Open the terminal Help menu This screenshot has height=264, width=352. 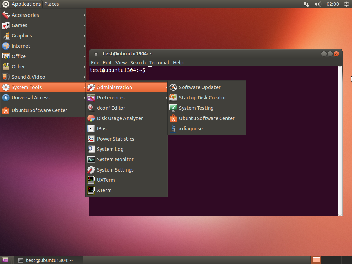pyautogui.click(x=178, y=63)
